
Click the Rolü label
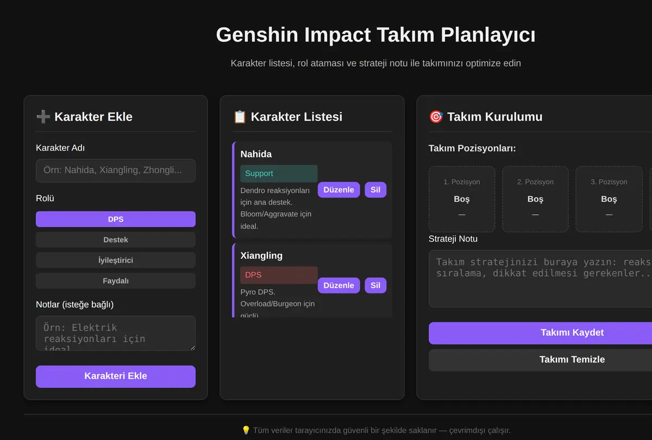pos(45,198)
